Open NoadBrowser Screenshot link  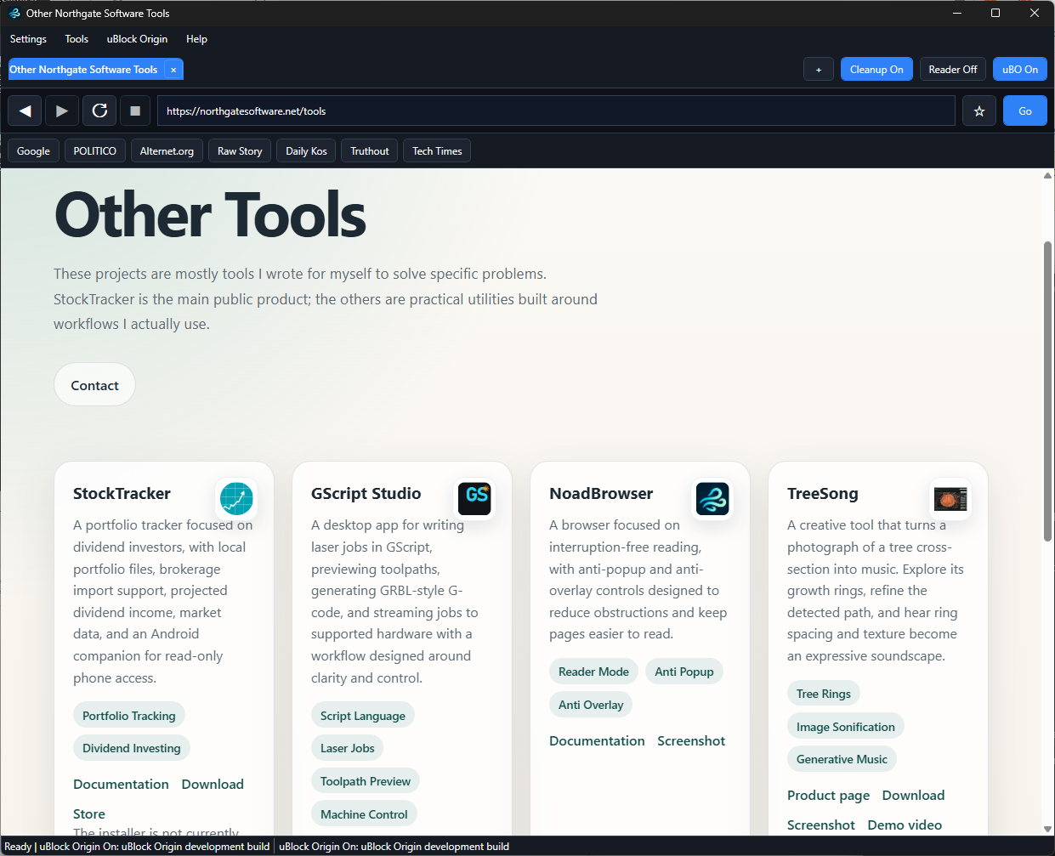tap(691, 740)
